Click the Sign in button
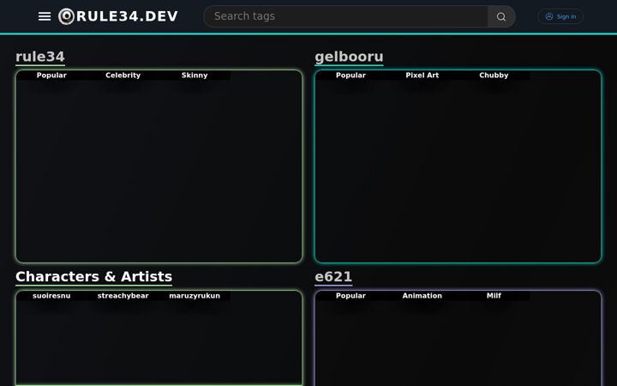 click(x=560, y=16)
